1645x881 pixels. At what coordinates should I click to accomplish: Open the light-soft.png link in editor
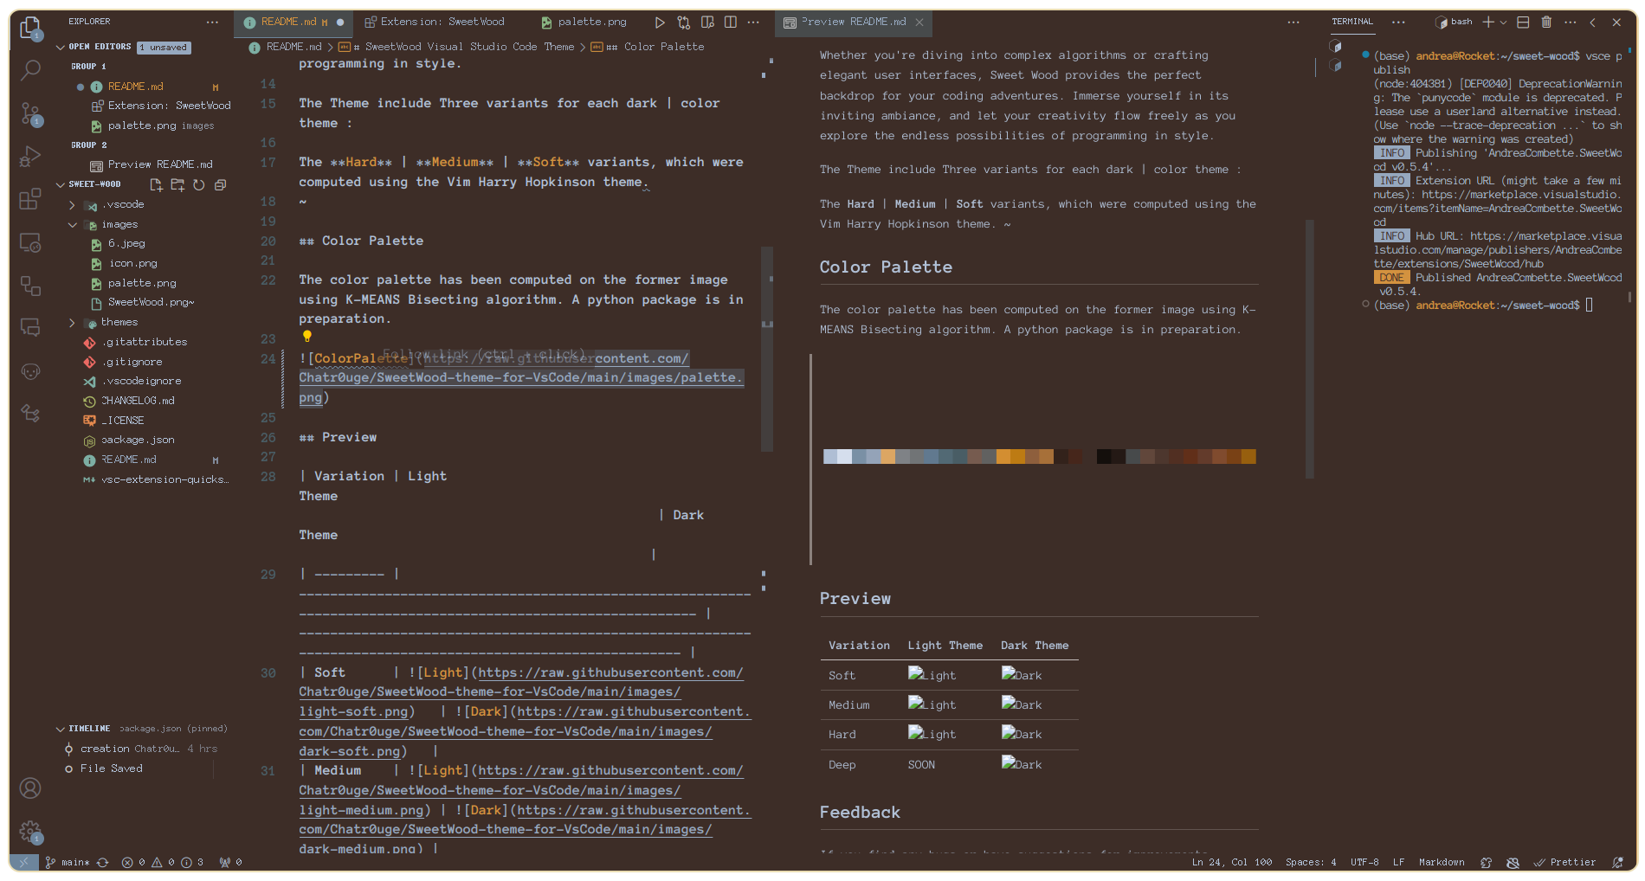(x=520, y=691)
